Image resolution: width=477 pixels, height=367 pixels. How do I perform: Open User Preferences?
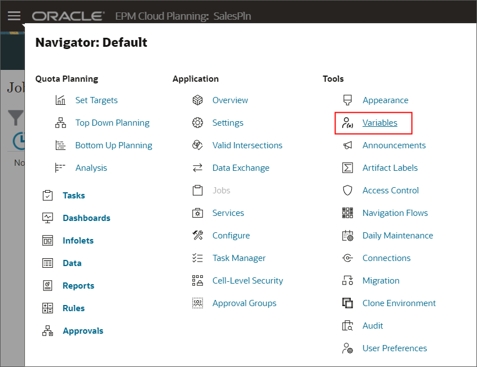(394, 348)
